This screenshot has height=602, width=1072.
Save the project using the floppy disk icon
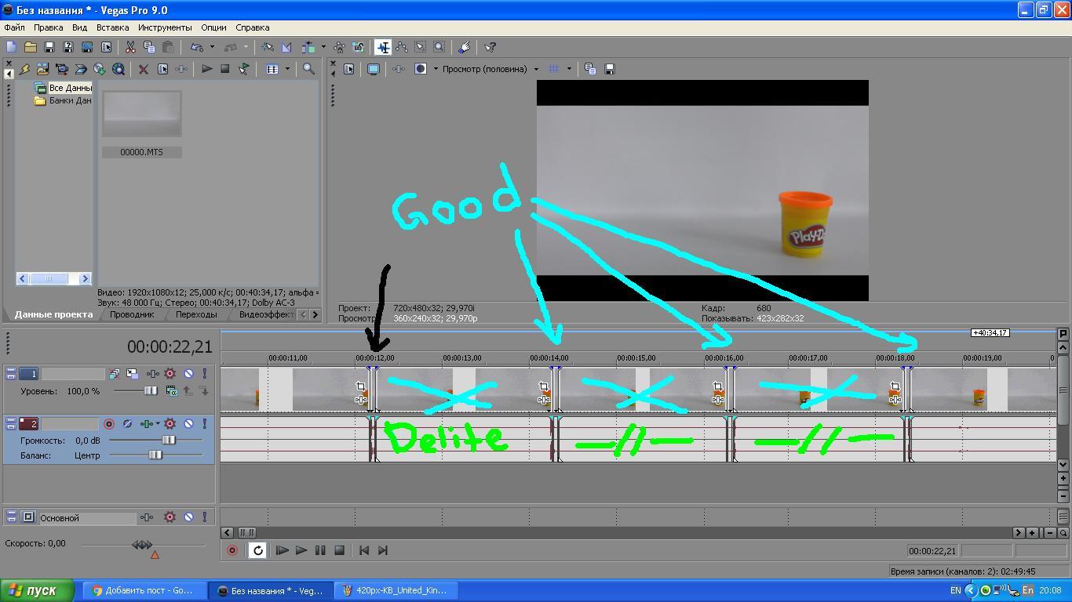[x=49, y=47]
